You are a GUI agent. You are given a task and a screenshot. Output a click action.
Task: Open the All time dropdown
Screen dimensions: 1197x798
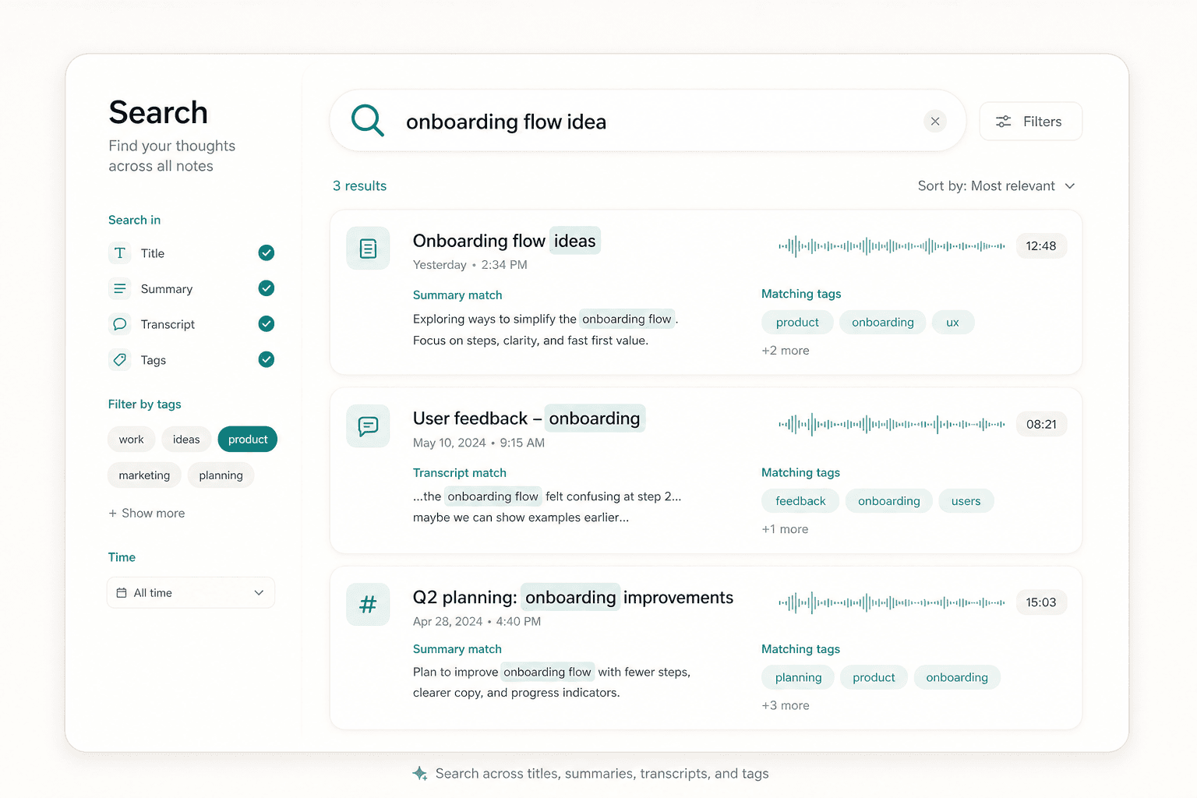coord(191,592)
